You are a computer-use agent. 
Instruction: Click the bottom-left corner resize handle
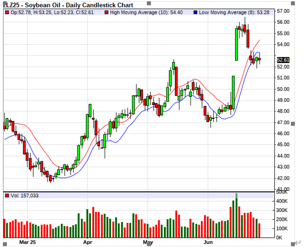coord(5,244)
